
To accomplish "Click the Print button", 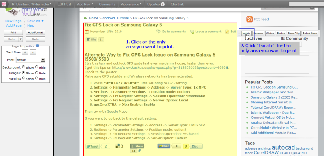I will [x=13, y=32].
